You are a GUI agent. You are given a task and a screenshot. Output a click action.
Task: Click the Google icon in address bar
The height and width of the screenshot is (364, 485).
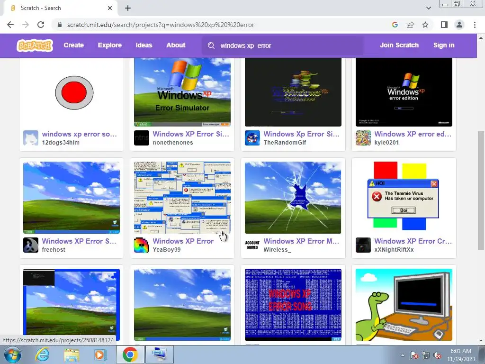395,25
